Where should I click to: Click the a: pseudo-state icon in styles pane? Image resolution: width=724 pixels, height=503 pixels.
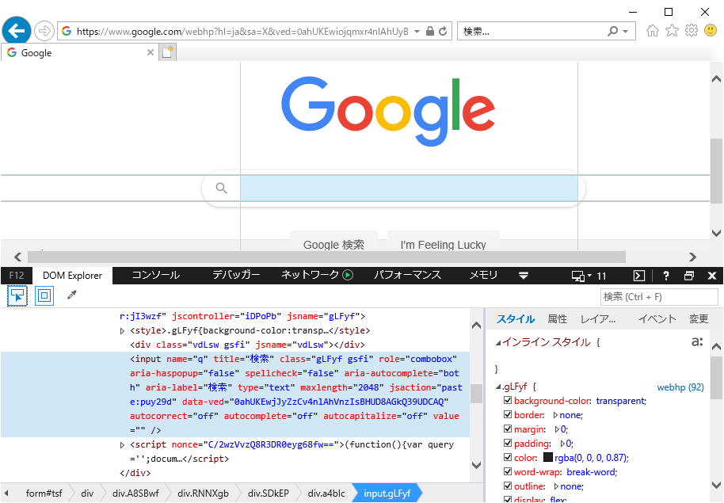(697, 341)
